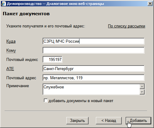The width and height of the screenshot is (154, 128).
Task: Click the Пакет документов heading
Action: pyautogui.click(x=26, y=14)
